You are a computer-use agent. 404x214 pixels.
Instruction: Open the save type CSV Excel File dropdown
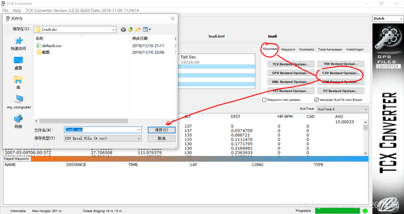point(139,138)
